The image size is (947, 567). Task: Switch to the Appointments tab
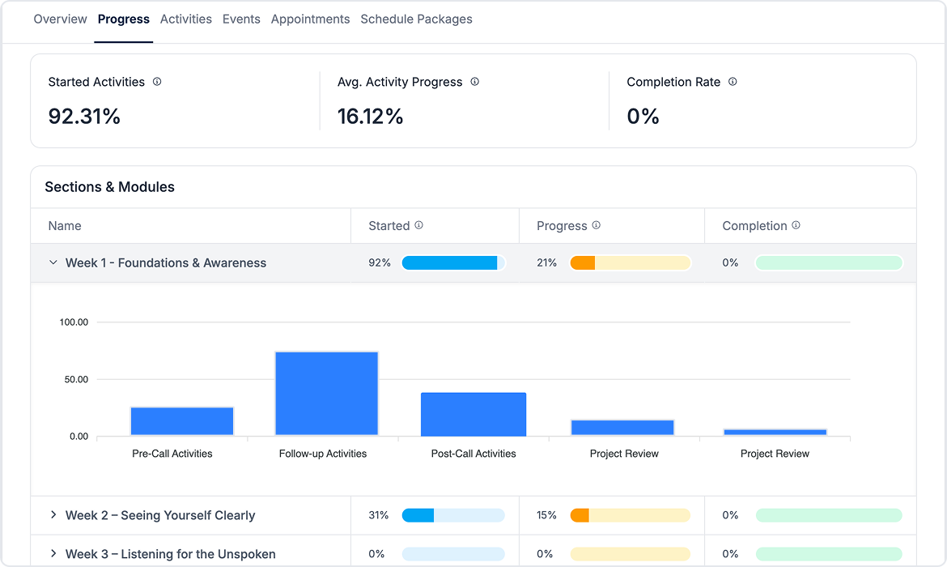tap(310, 19)
